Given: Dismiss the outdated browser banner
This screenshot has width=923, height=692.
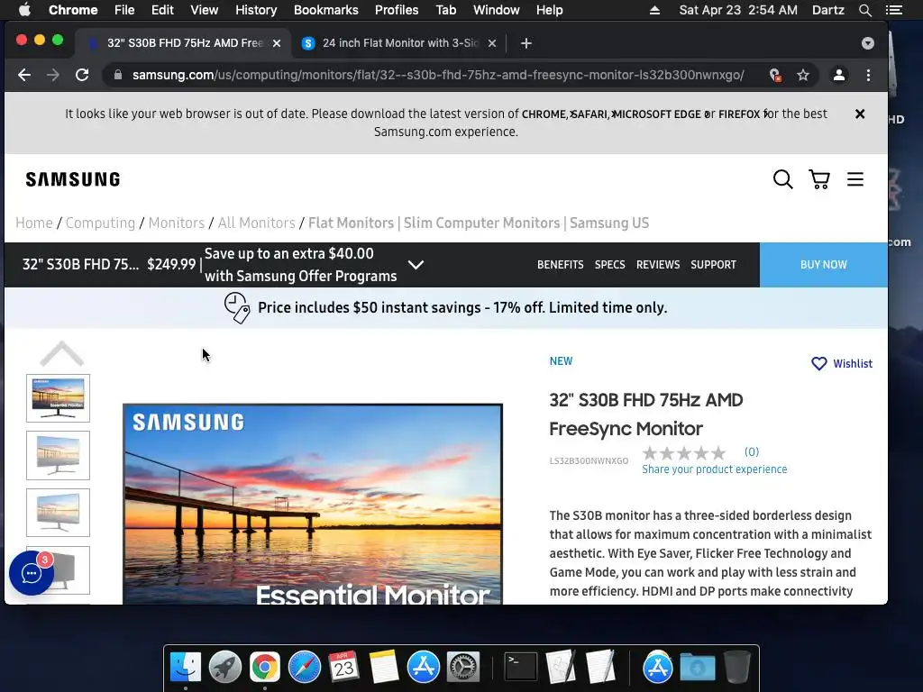Looking at the screenshot, I should (859, 114).
